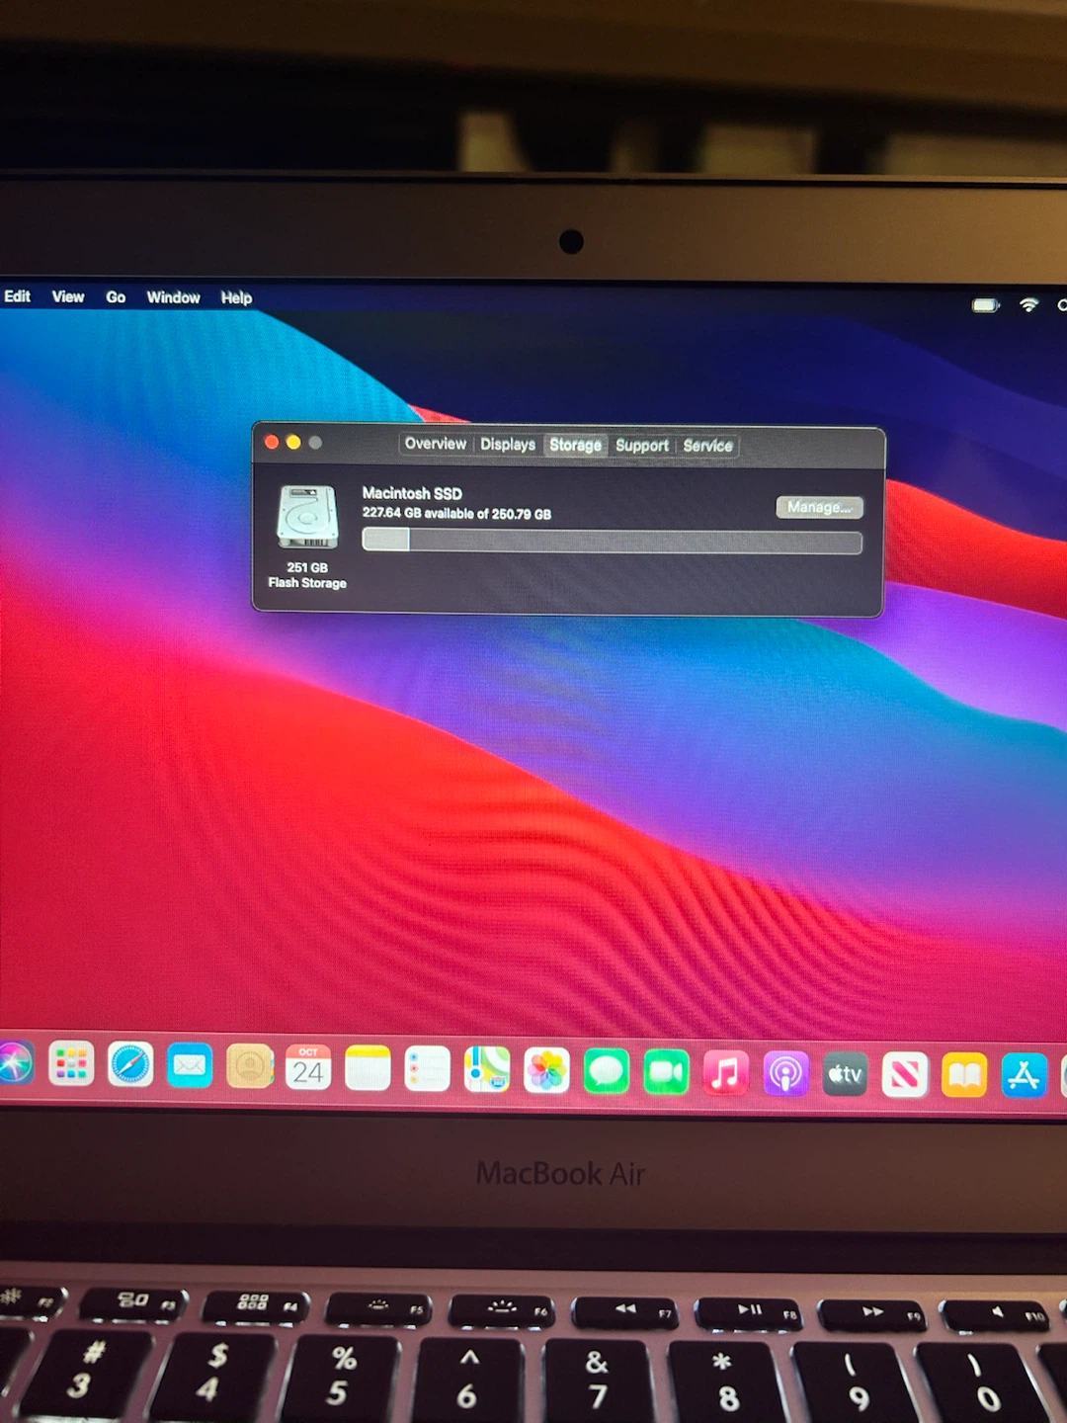Click the Manage... storage button
1067x1423 pixels.
tap(819, 507)
